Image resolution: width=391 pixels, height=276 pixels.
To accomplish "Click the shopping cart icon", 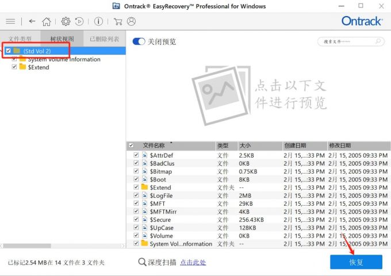I will click(x=118, y=21).
